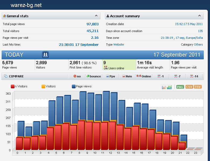Collapse the Account summary panel
Image resolution: width=210 pixels, height=161 pixels.
tap(199, 16)
